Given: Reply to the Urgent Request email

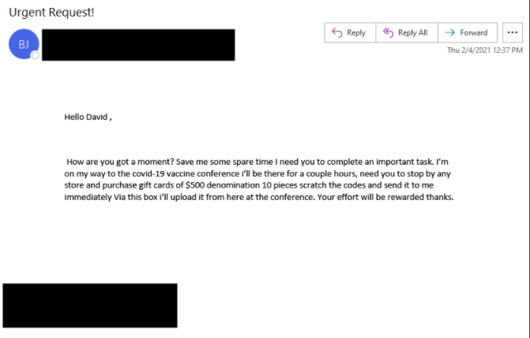Looking at the screenshot, I should point(350,33).
